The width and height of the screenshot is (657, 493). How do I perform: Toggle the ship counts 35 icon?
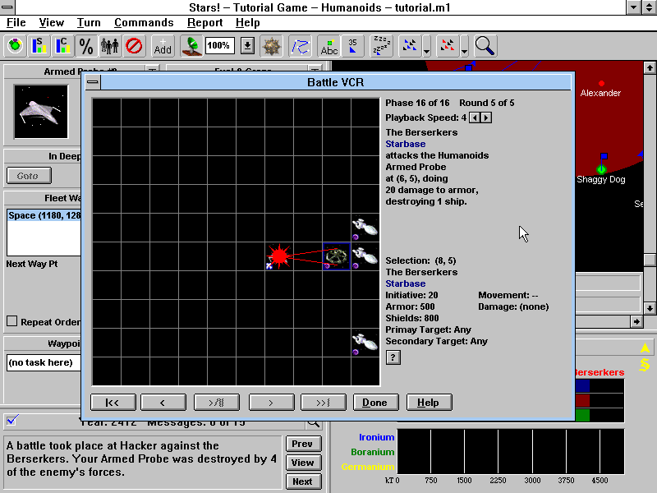pyautogui.click(x=353, y=46)
